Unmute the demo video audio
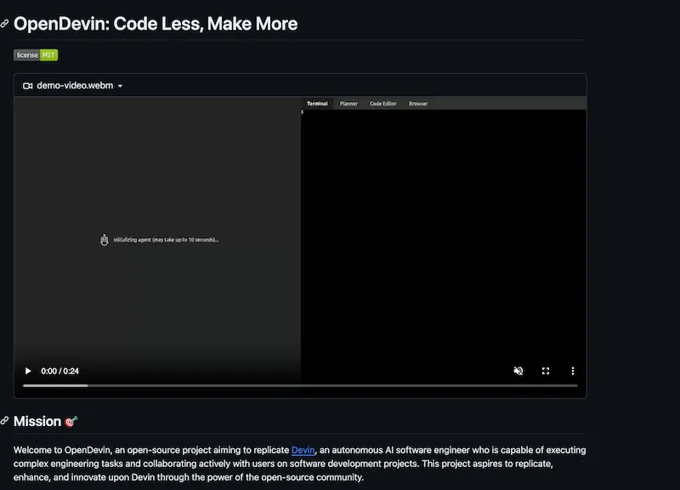 [x=518, y=371]
